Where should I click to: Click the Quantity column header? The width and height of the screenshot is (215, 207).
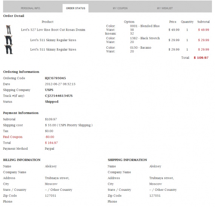(187, 22)
